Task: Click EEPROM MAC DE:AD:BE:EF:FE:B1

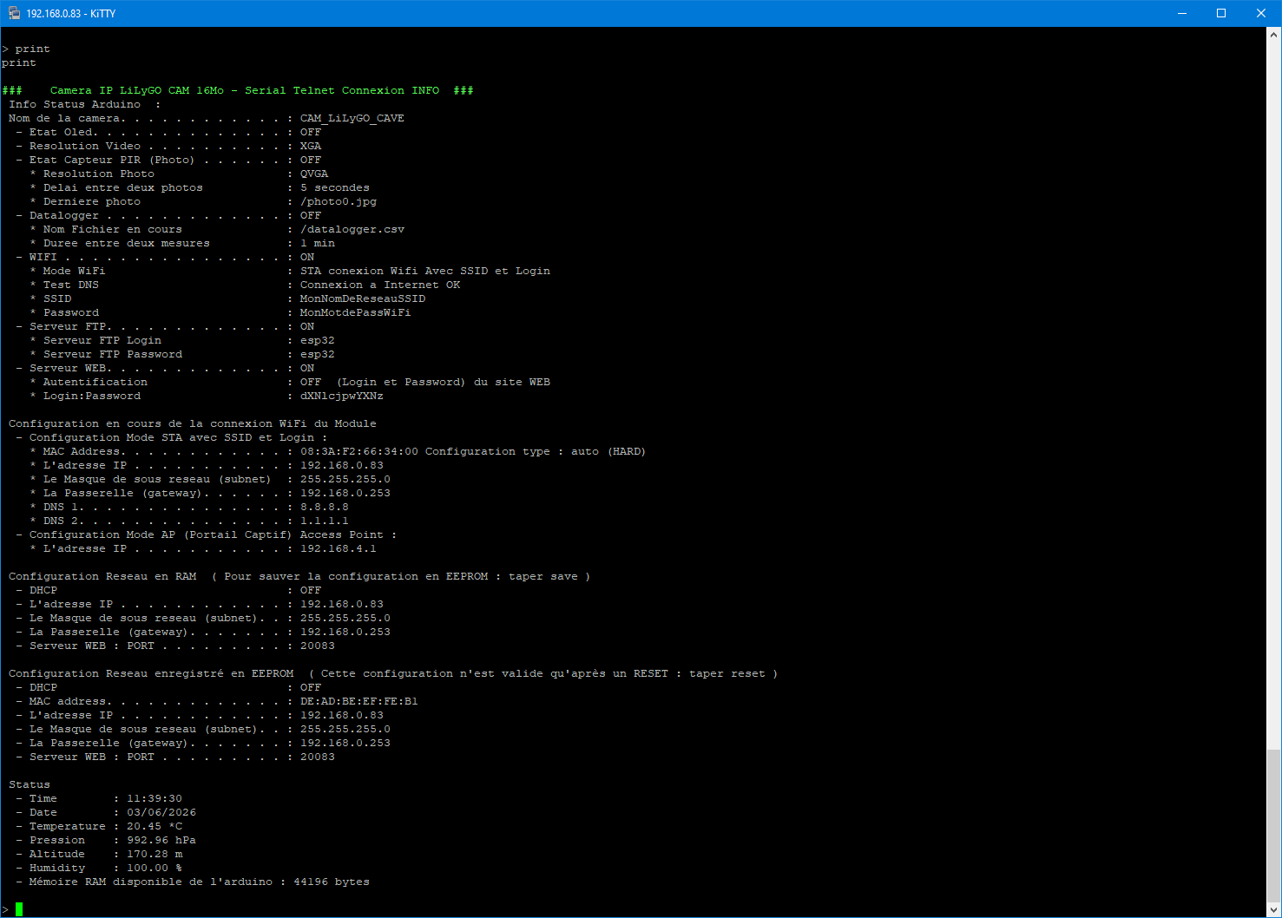Action: (359, 701)
